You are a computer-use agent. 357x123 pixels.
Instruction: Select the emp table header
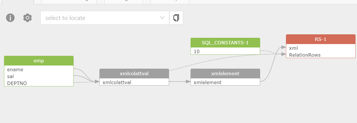(39, 61)
